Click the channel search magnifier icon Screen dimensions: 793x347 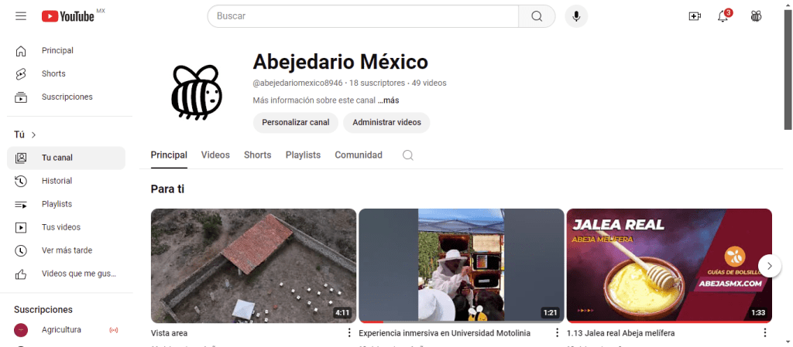coord(408,155)
